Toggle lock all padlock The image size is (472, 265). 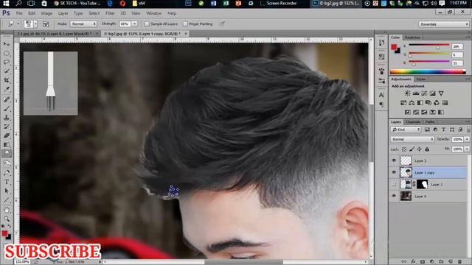pos(427,149)
